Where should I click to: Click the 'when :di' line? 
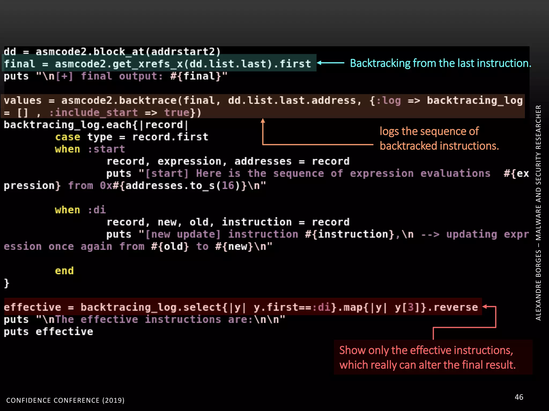(x=80, y=210)
